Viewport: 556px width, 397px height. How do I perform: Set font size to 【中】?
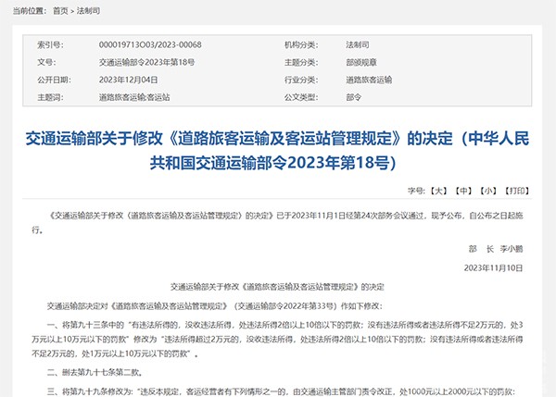(x=463, y=191)
